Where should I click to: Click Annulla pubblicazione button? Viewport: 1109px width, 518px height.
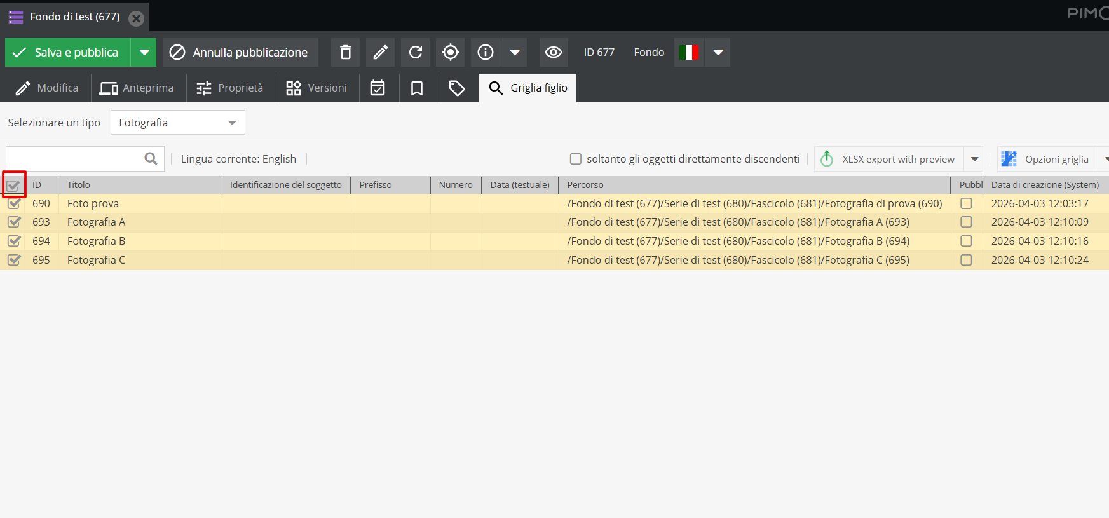(x=240, y=52)
